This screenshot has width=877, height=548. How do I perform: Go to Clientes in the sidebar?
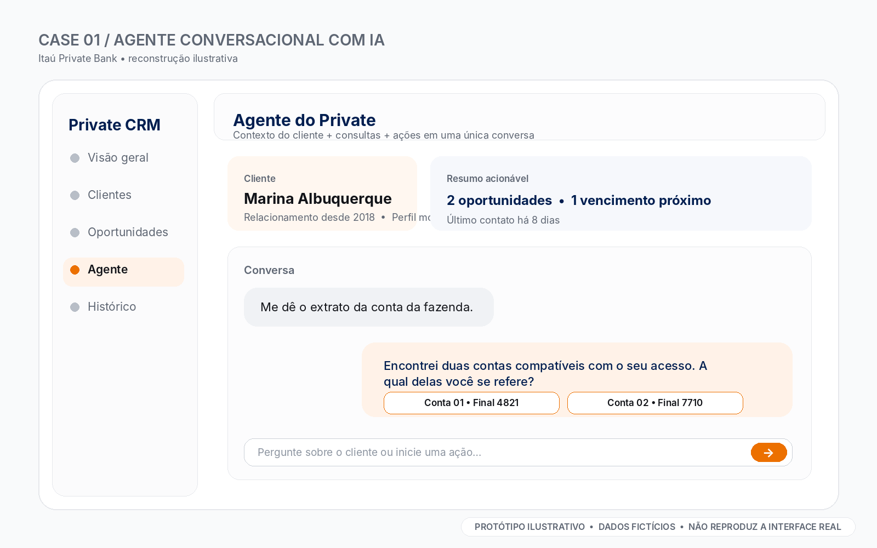(123, 195)
